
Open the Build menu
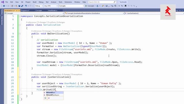pos(34,2)
